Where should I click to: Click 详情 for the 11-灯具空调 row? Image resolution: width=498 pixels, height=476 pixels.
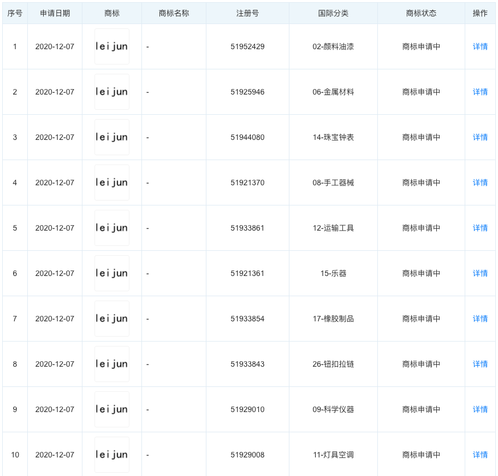(480, 455)
